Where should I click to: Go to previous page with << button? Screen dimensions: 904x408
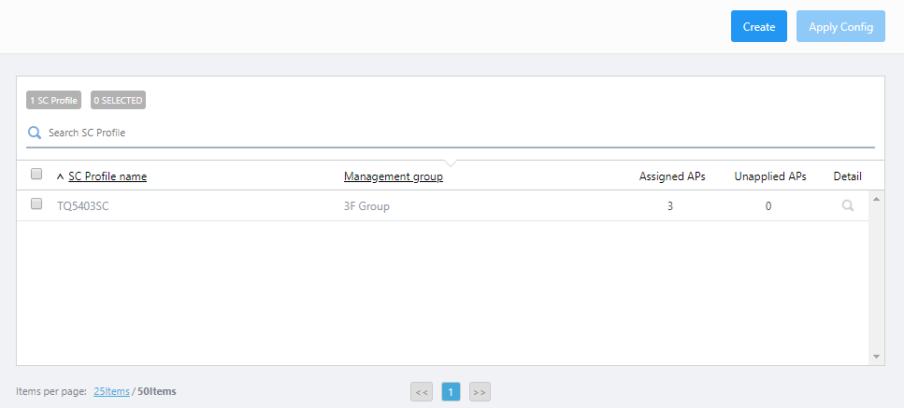tap(421, 392)
